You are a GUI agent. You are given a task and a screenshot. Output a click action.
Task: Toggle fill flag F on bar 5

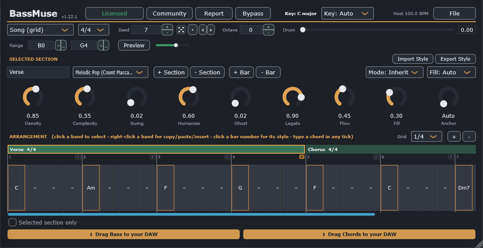(376, 157)
